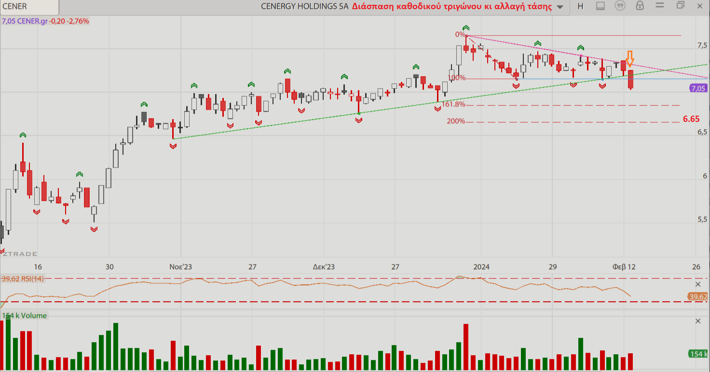Select the 7,05 CENER.gr price legend

coord(45,21)
